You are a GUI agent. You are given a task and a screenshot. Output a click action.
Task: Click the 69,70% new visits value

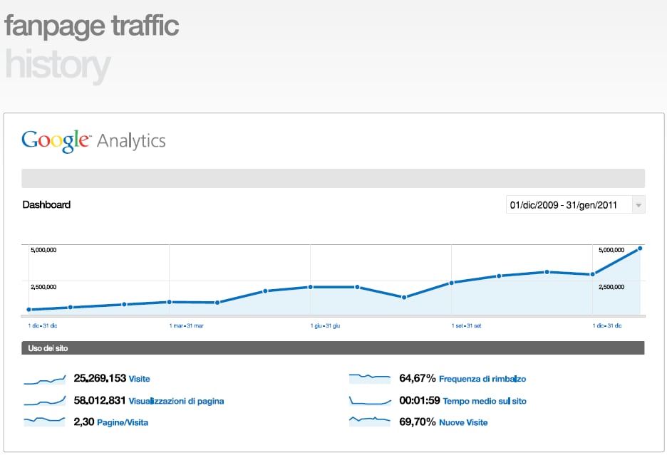point(418,422)
